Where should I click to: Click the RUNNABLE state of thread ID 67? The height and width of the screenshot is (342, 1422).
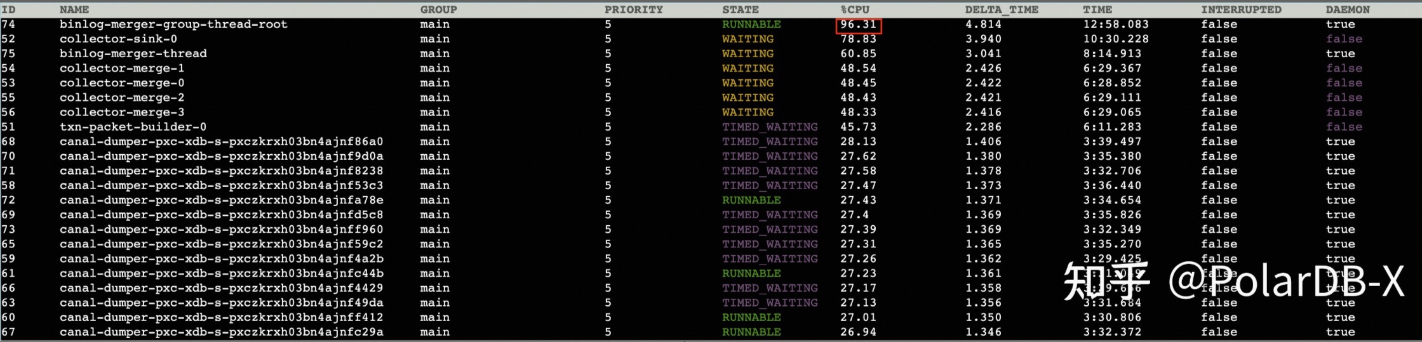[751, 331]
